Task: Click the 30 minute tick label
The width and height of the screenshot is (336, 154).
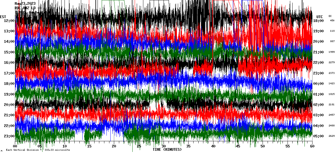Action: [164, 146]
